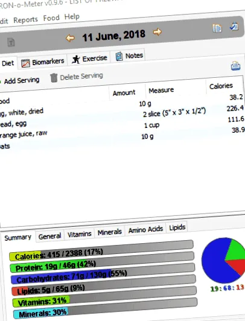
Task: Click the 38.9 calories value
Action: (238, 130)
